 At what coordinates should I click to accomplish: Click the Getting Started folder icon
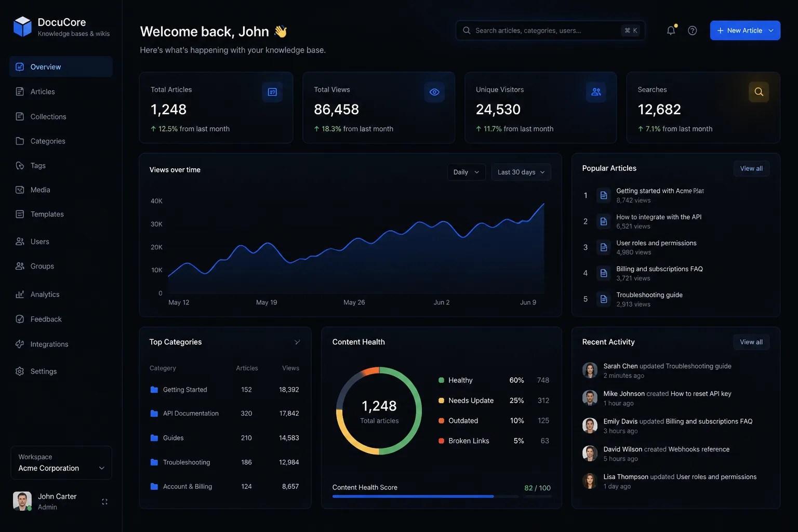click(154, 390)
